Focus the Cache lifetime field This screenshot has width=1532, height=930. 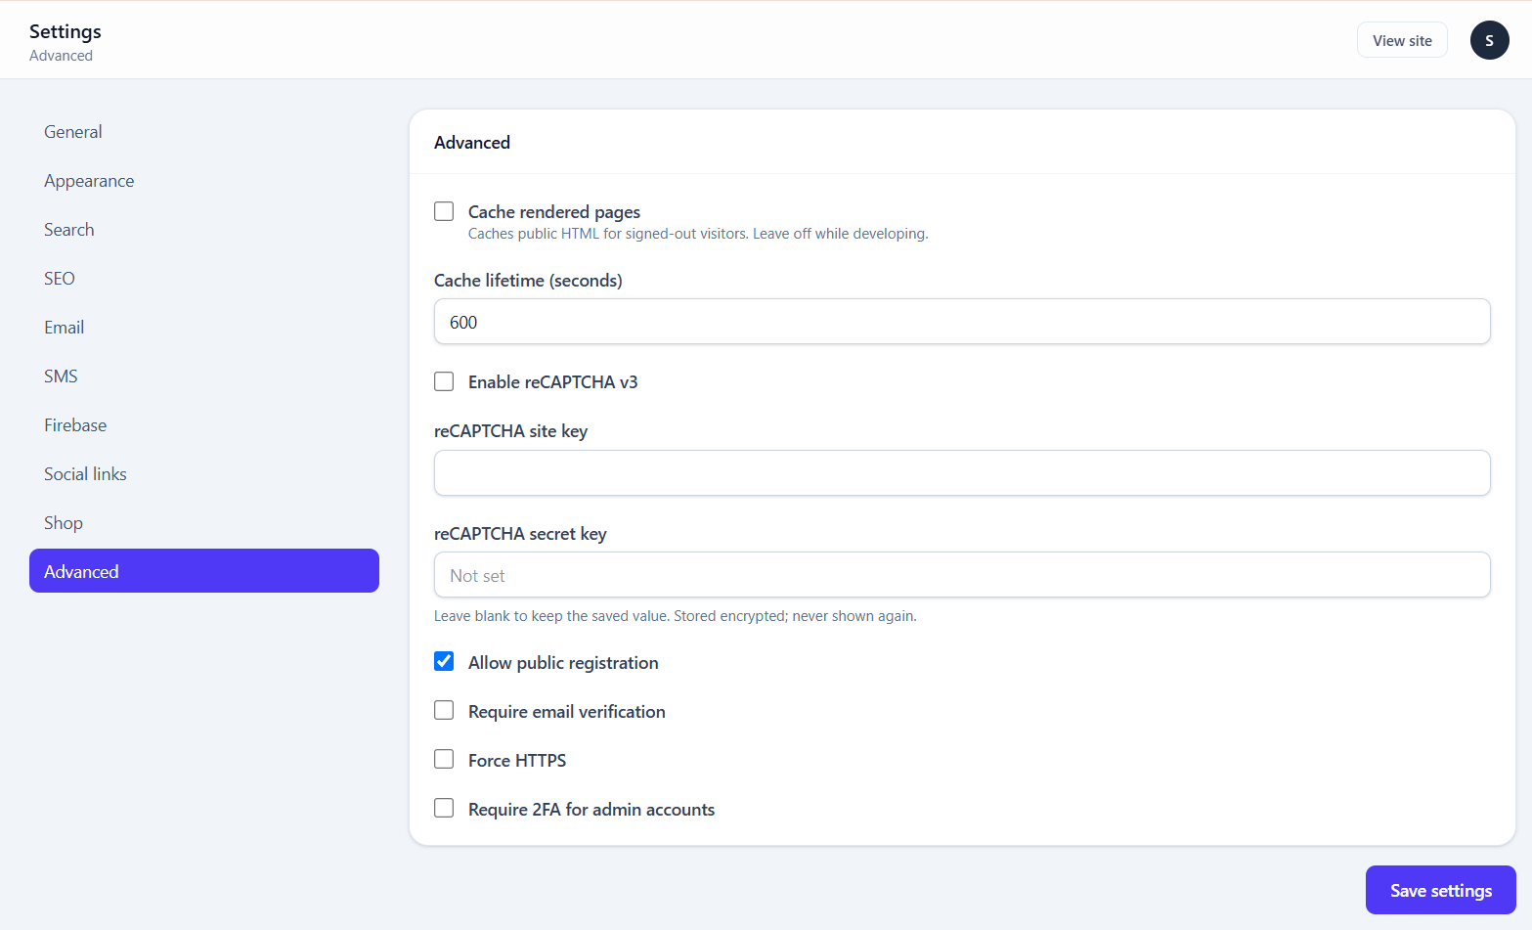click(962, 322)
